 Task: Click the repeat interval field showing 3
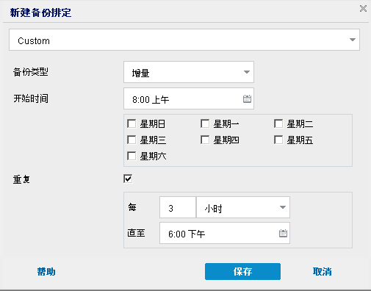pyautogui.click(x=178, y=207)
